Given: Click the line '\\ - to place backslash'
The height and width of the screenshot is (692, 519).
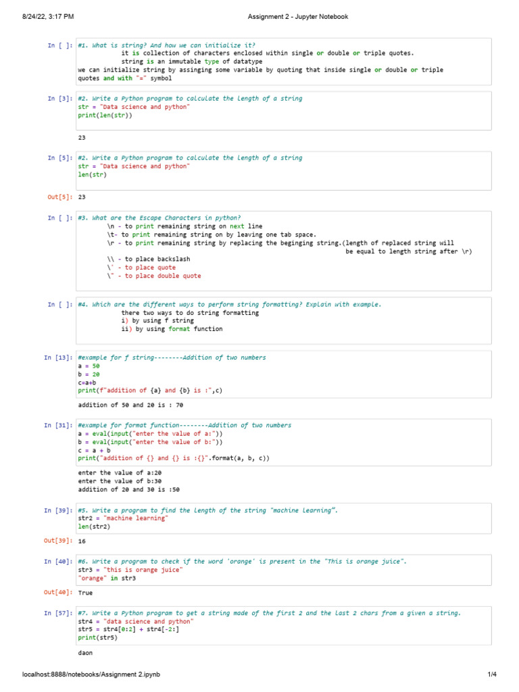Looking at the screenshot, I should click(148, 259).
